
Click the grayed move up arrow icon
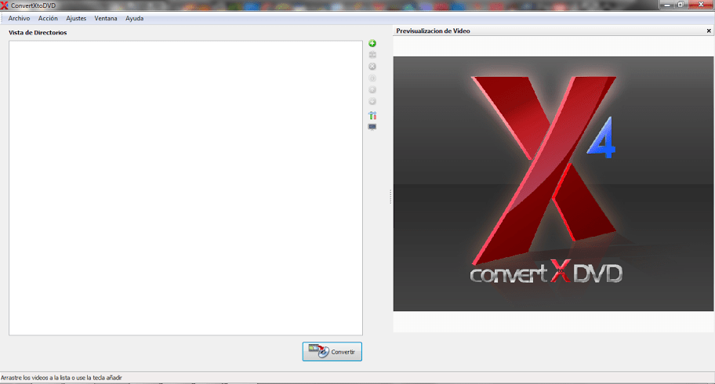tap(372, 90)
